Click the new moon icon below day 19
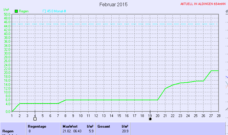The height and width of the screenshot is (135, 228). (150, 119)
